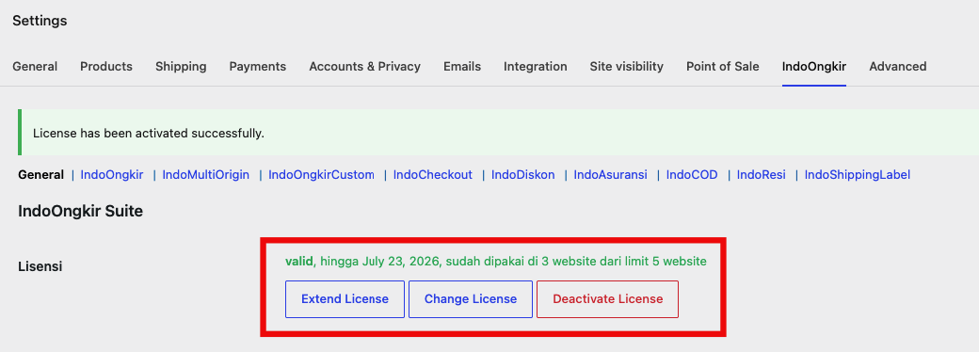Click the Change License button
This screenshot has width=979, height=352.
point(470,299)
